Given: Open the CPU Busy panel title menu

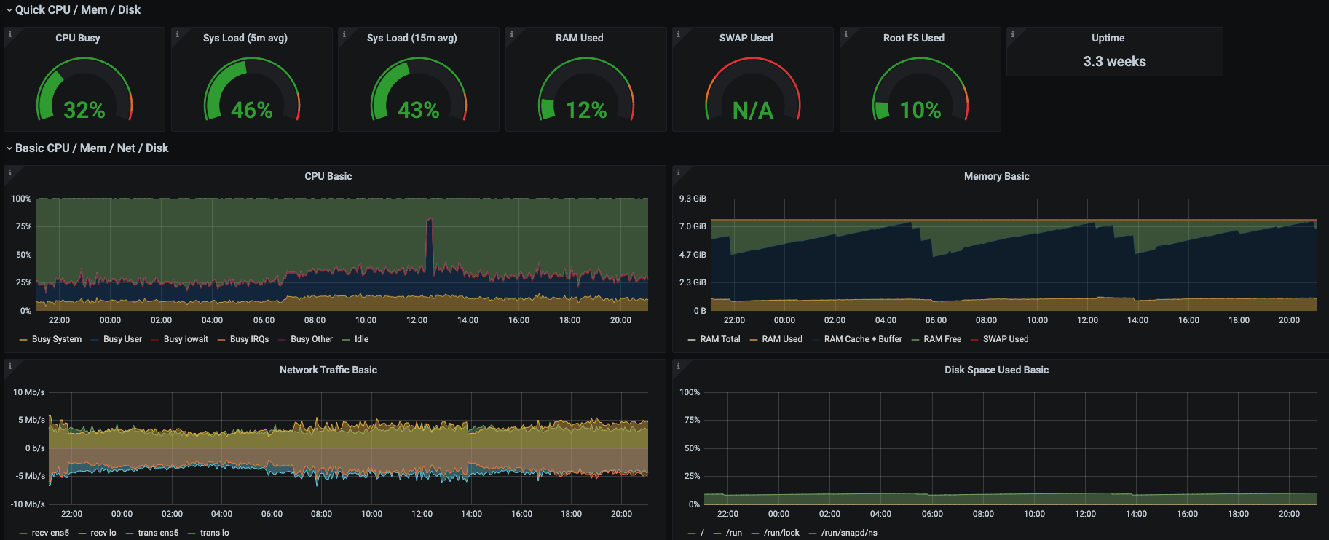Looking at the screenshot, I should (x=78, y=38).
